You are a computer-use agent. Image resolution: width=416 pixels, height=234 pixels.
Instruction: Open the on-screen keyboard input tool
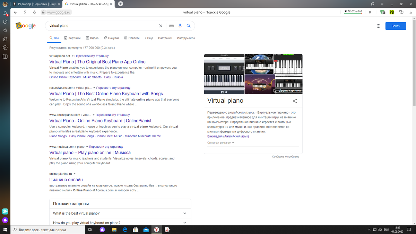(171, 26)
